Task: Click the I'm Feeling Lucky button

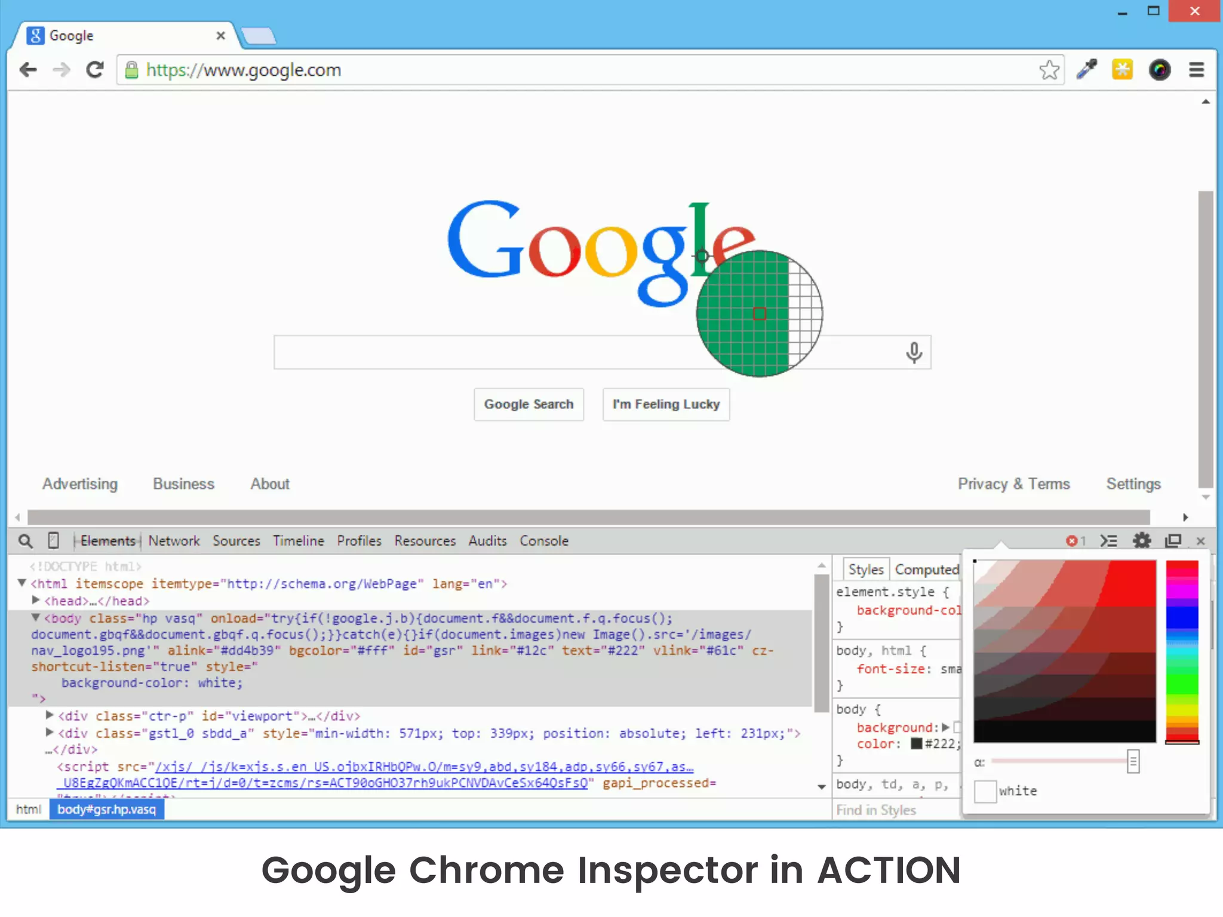Action: point(666,405)
